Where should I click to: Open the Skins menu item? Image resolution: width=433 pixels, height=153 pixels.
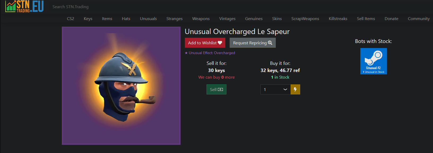coord(277,19)
